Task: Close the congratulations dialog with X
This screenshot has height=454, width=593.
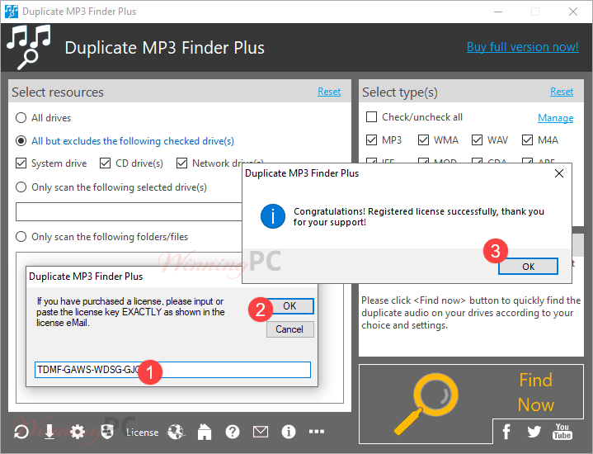Action: (x=559, y=173)
